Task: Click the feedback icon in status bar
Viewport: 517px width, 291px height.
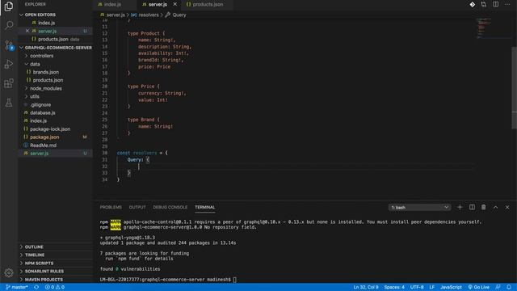Action: [x=498, y=287]
